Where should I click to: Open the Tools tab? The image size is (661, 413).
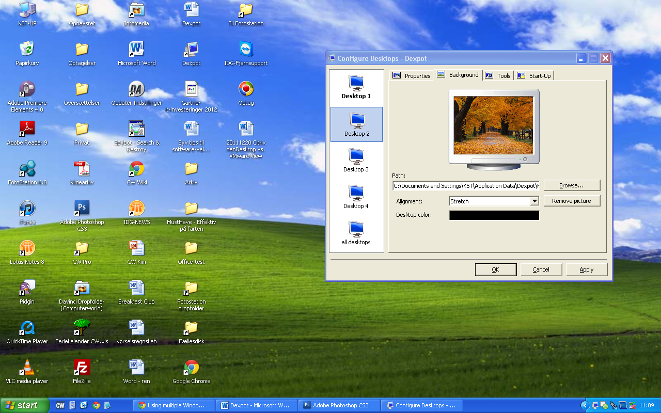point(498,76)
